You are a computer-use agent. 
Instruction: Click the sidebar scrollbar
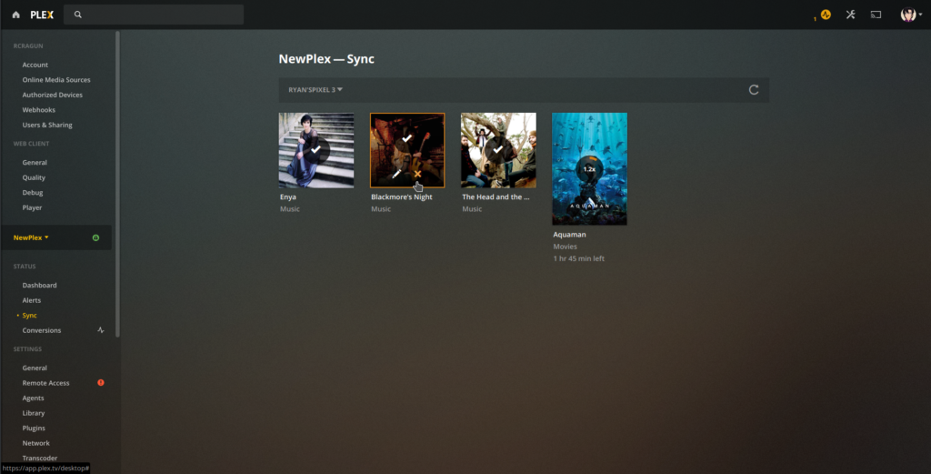(117, 184)
